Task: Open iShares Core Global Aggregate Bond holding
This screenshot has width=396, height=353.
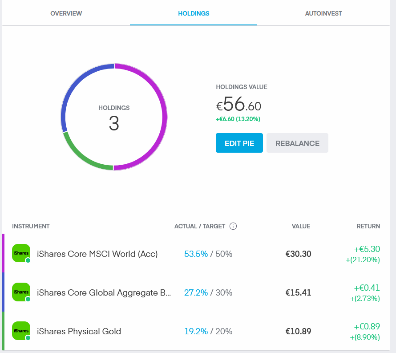Action: point(104,293)
